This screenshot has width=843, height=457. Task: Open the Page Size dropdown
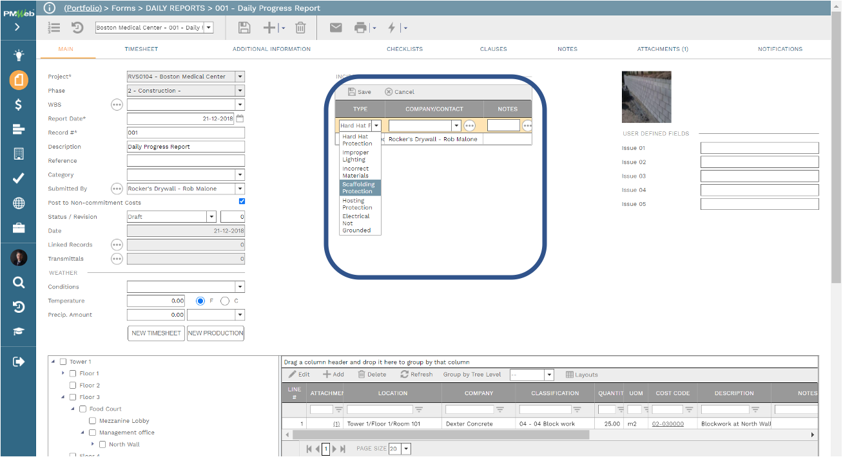point(406,449)
